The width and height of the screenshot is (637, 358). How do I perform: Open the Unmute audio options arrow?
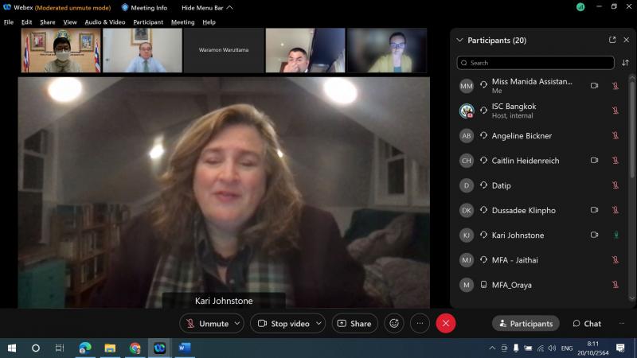[237, 324]
